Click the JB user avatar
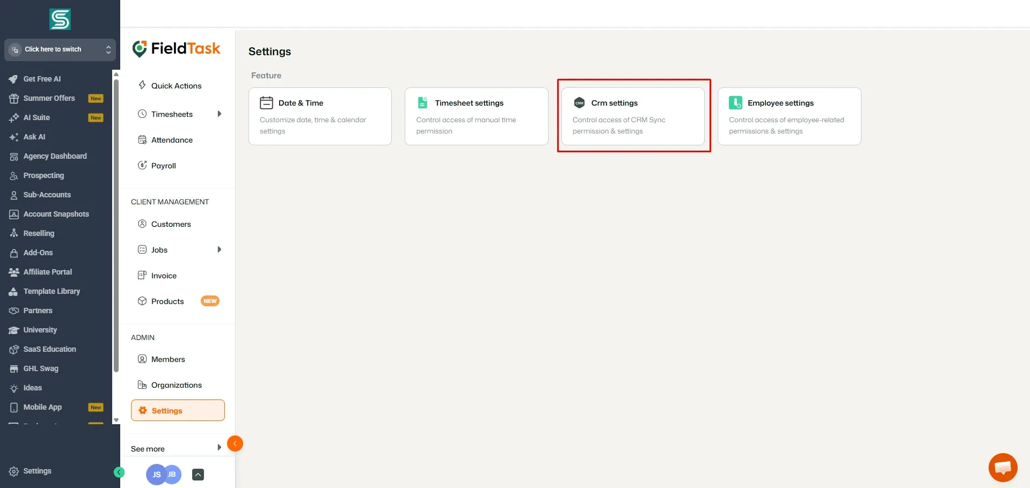 [173, 475]
